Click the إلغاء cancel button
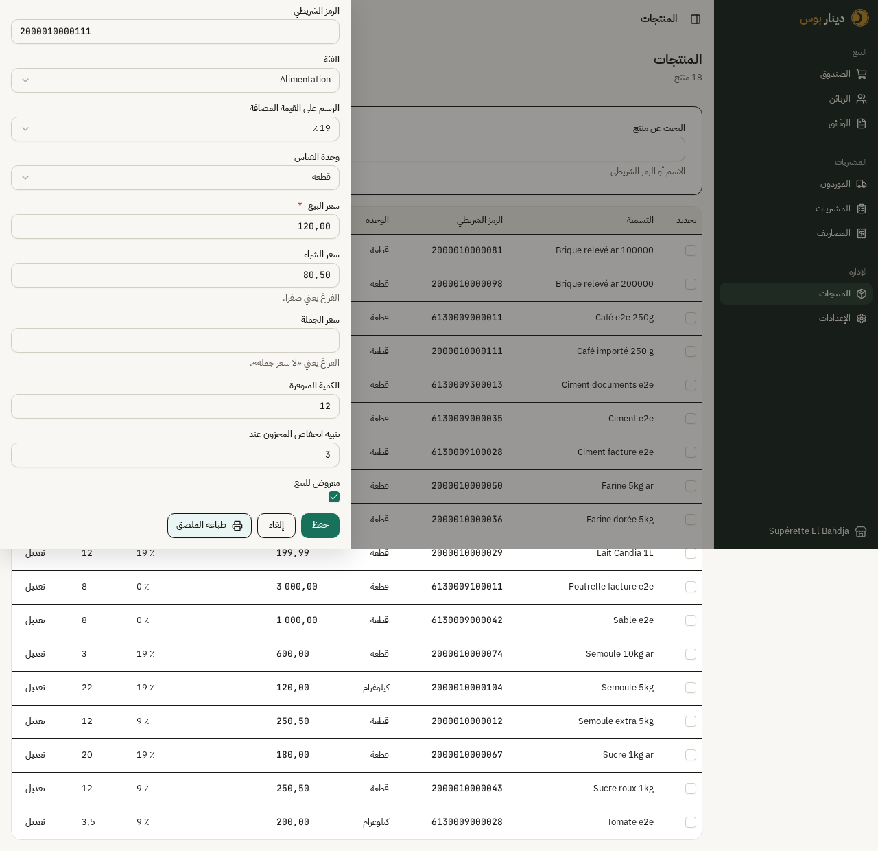This screenshot has height=851, width=878. pyautogui.click(x=276, y=526)
